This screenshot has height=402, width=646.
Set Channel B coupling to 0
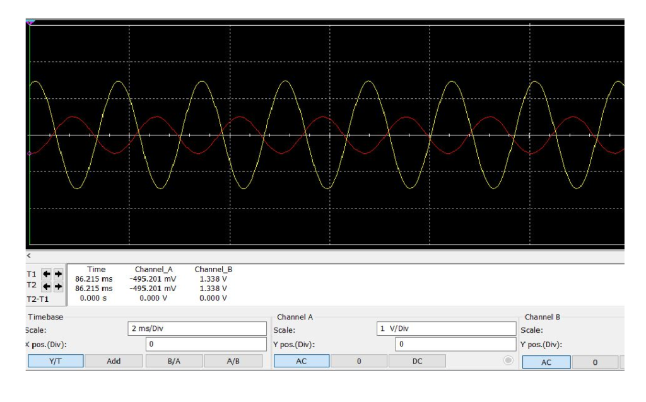(595, 362)
